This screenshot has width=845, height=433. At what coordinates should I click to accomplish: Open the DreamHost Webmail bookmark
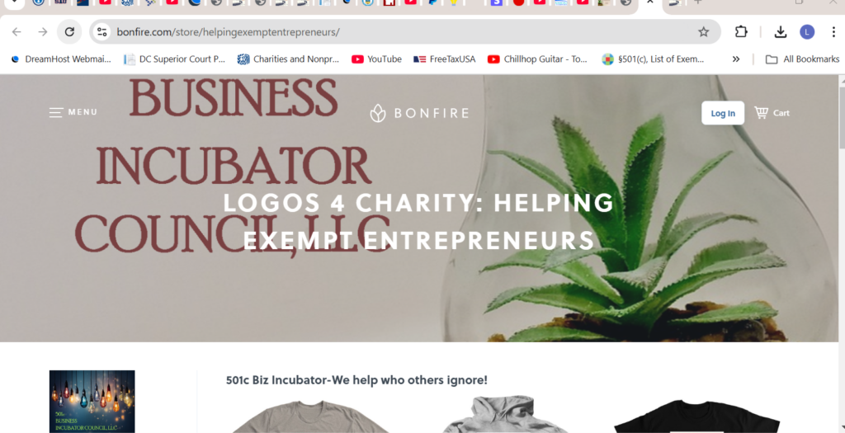pos(60,59)
